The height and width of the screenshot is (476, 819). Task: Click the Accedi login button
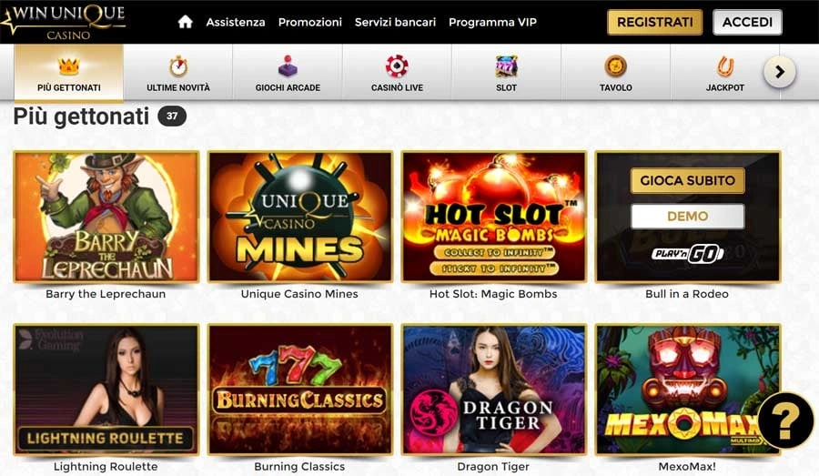(747, 22)
